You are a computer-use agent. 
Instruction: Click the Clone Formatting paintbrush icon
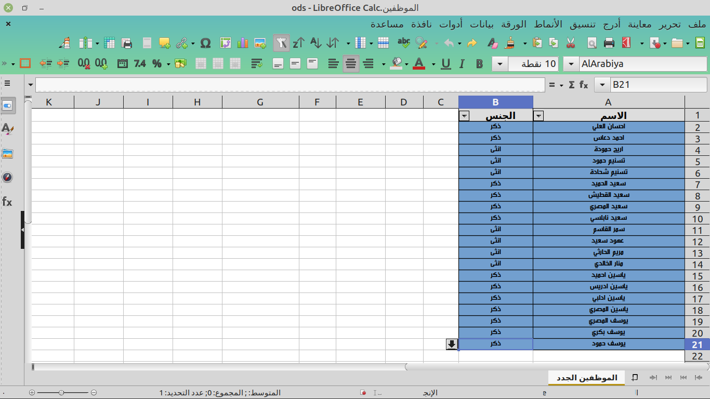[511, 43]
